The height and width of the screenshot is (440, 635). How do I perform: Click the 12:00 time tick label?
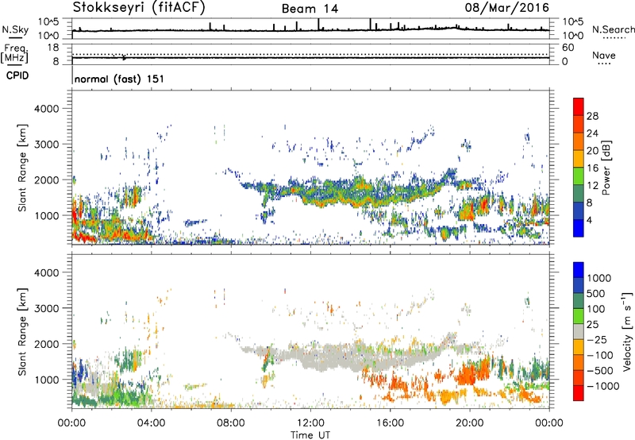pyautogui.click(x=310, y=423)
